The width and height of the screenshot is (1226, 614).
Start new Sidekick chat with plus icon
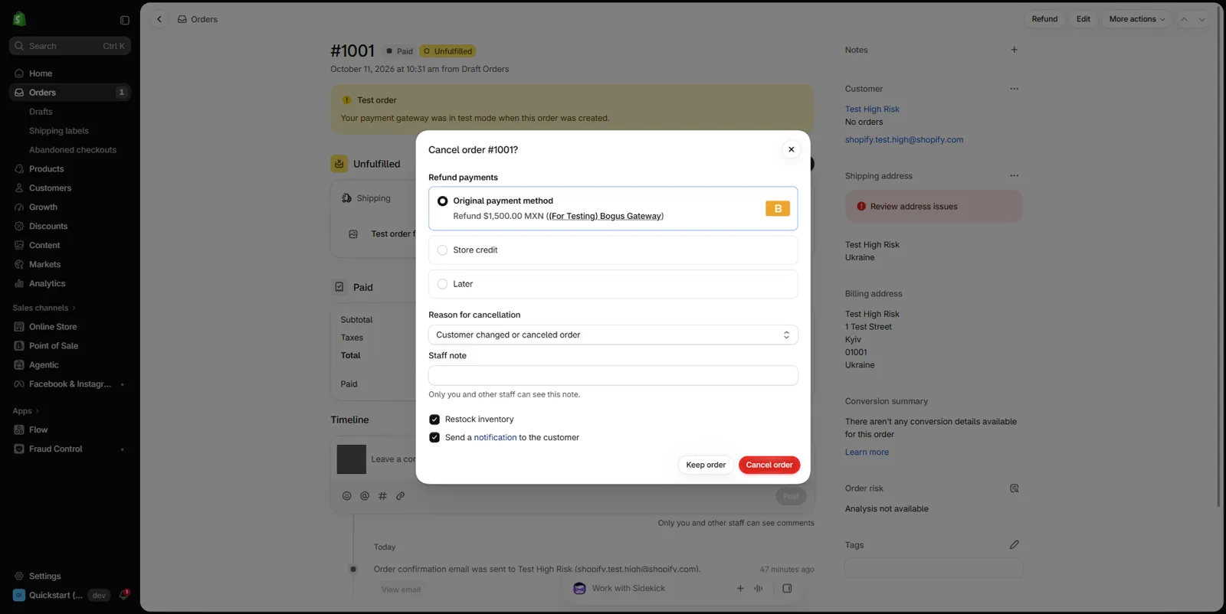(740, 589)
